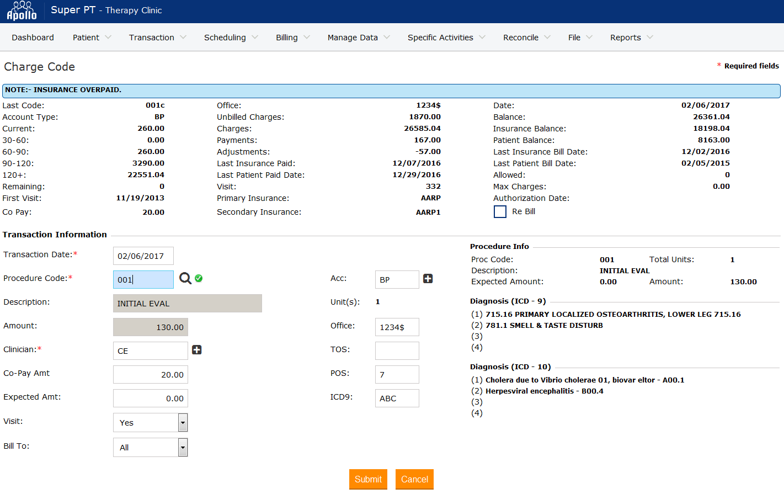Open the Billing menu
The image size is (784, 494).
click(292, 38)
